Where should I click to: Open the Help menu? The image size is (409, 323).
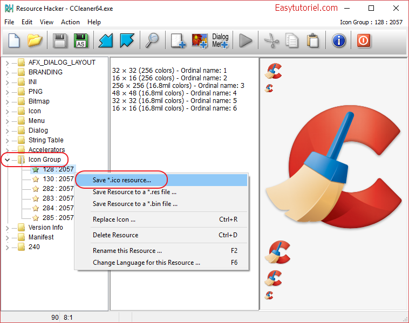[x=94, y=22]
